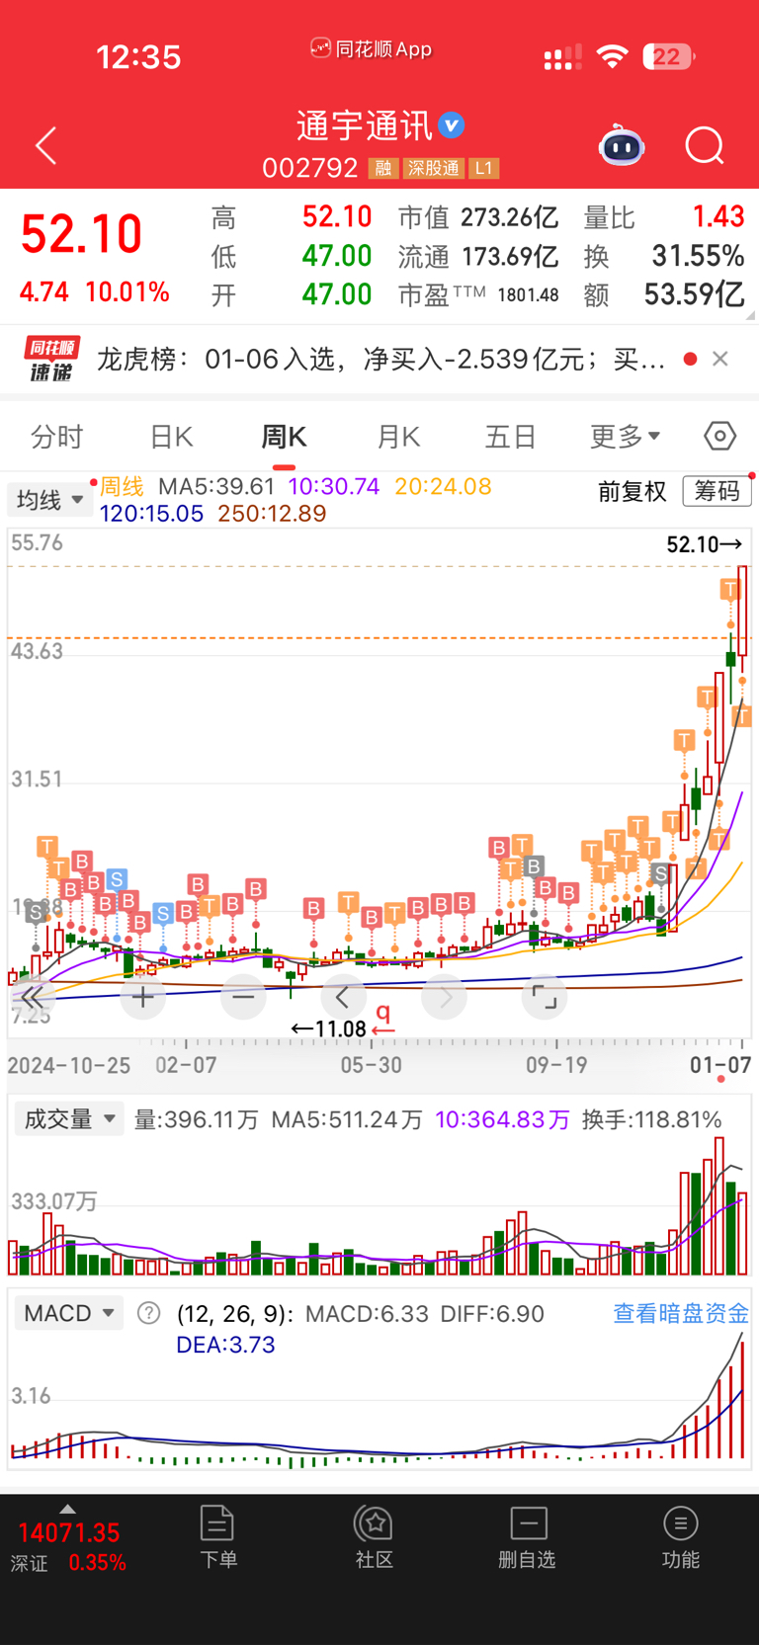Tap the 52.10 current price
This screenshot has height=1645, width=760.
coord(81,234)
